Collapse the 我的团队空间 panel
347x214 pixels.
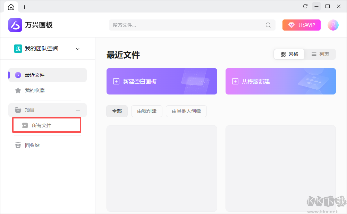pyautogui.click(x=77, y=49)
